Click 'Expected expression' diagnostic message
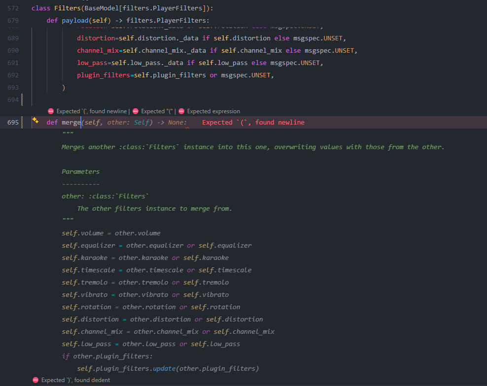The height and width of the screenshot is (386, 487). (214, 111)
